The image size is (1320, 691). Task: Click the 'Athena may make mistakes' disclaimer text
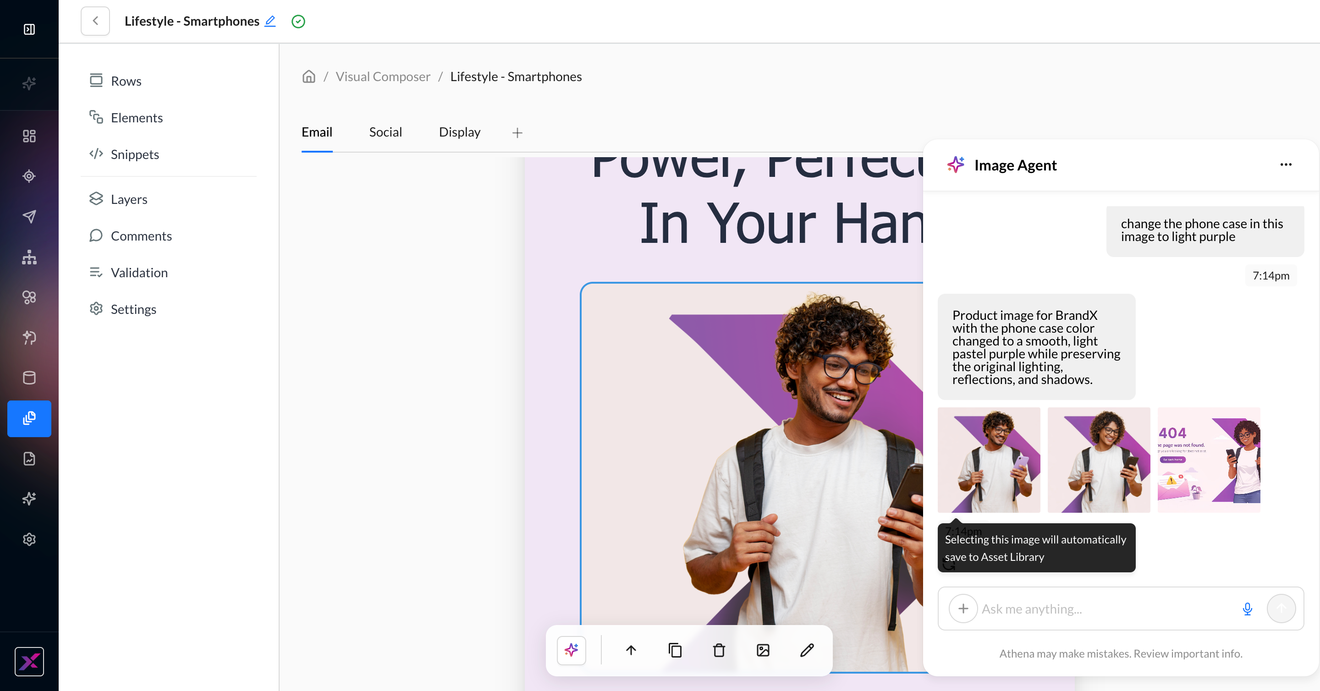pyautogui.click(x=1121, y=653)
